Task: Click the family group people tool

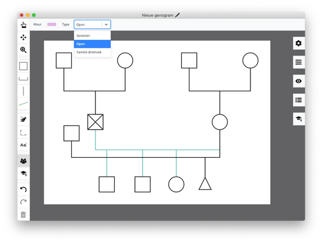Action: [x=23, y=161]
